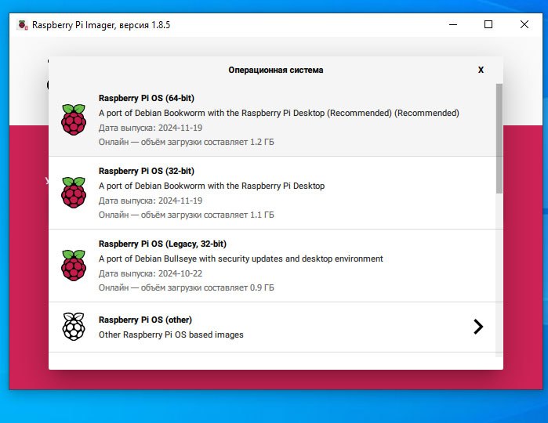The width and height of the screenshot is (548, 423).
Task: Click 64-bit release date 'Дата выпуска: 2024-11-19'
Action: click(151, 128)
